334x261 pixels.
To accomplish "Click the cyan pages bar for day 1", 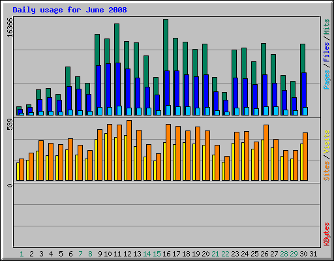I will point(22,114).
